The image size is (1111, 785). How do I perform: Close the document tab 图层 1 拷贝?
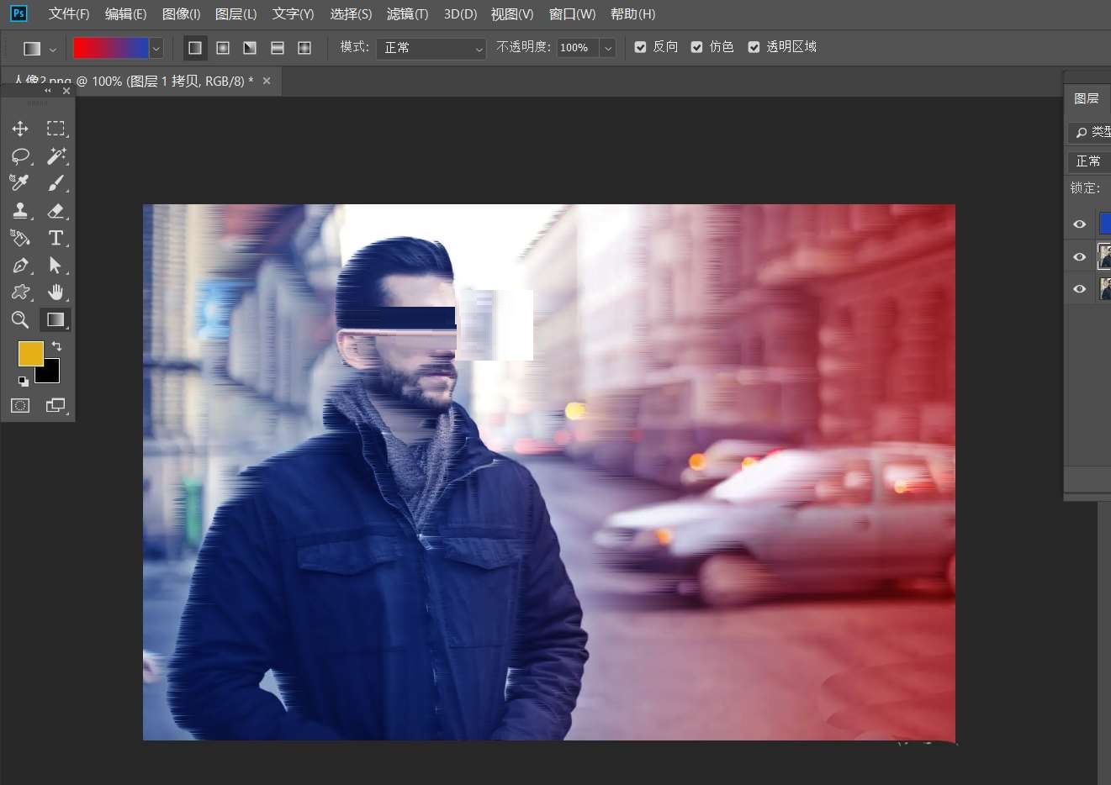coord(267,81)
